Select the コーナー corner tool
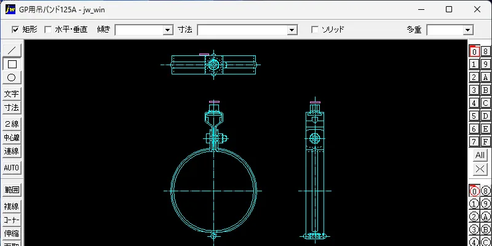492x246 pixels. click(x=12, y=220)
